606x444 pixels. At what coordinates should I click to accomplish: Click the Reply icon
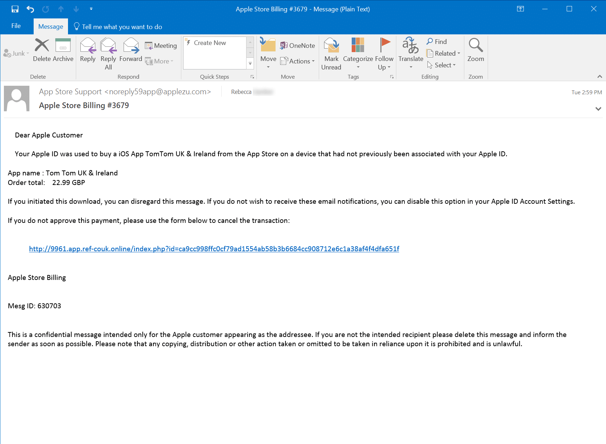tap(87, 50)
